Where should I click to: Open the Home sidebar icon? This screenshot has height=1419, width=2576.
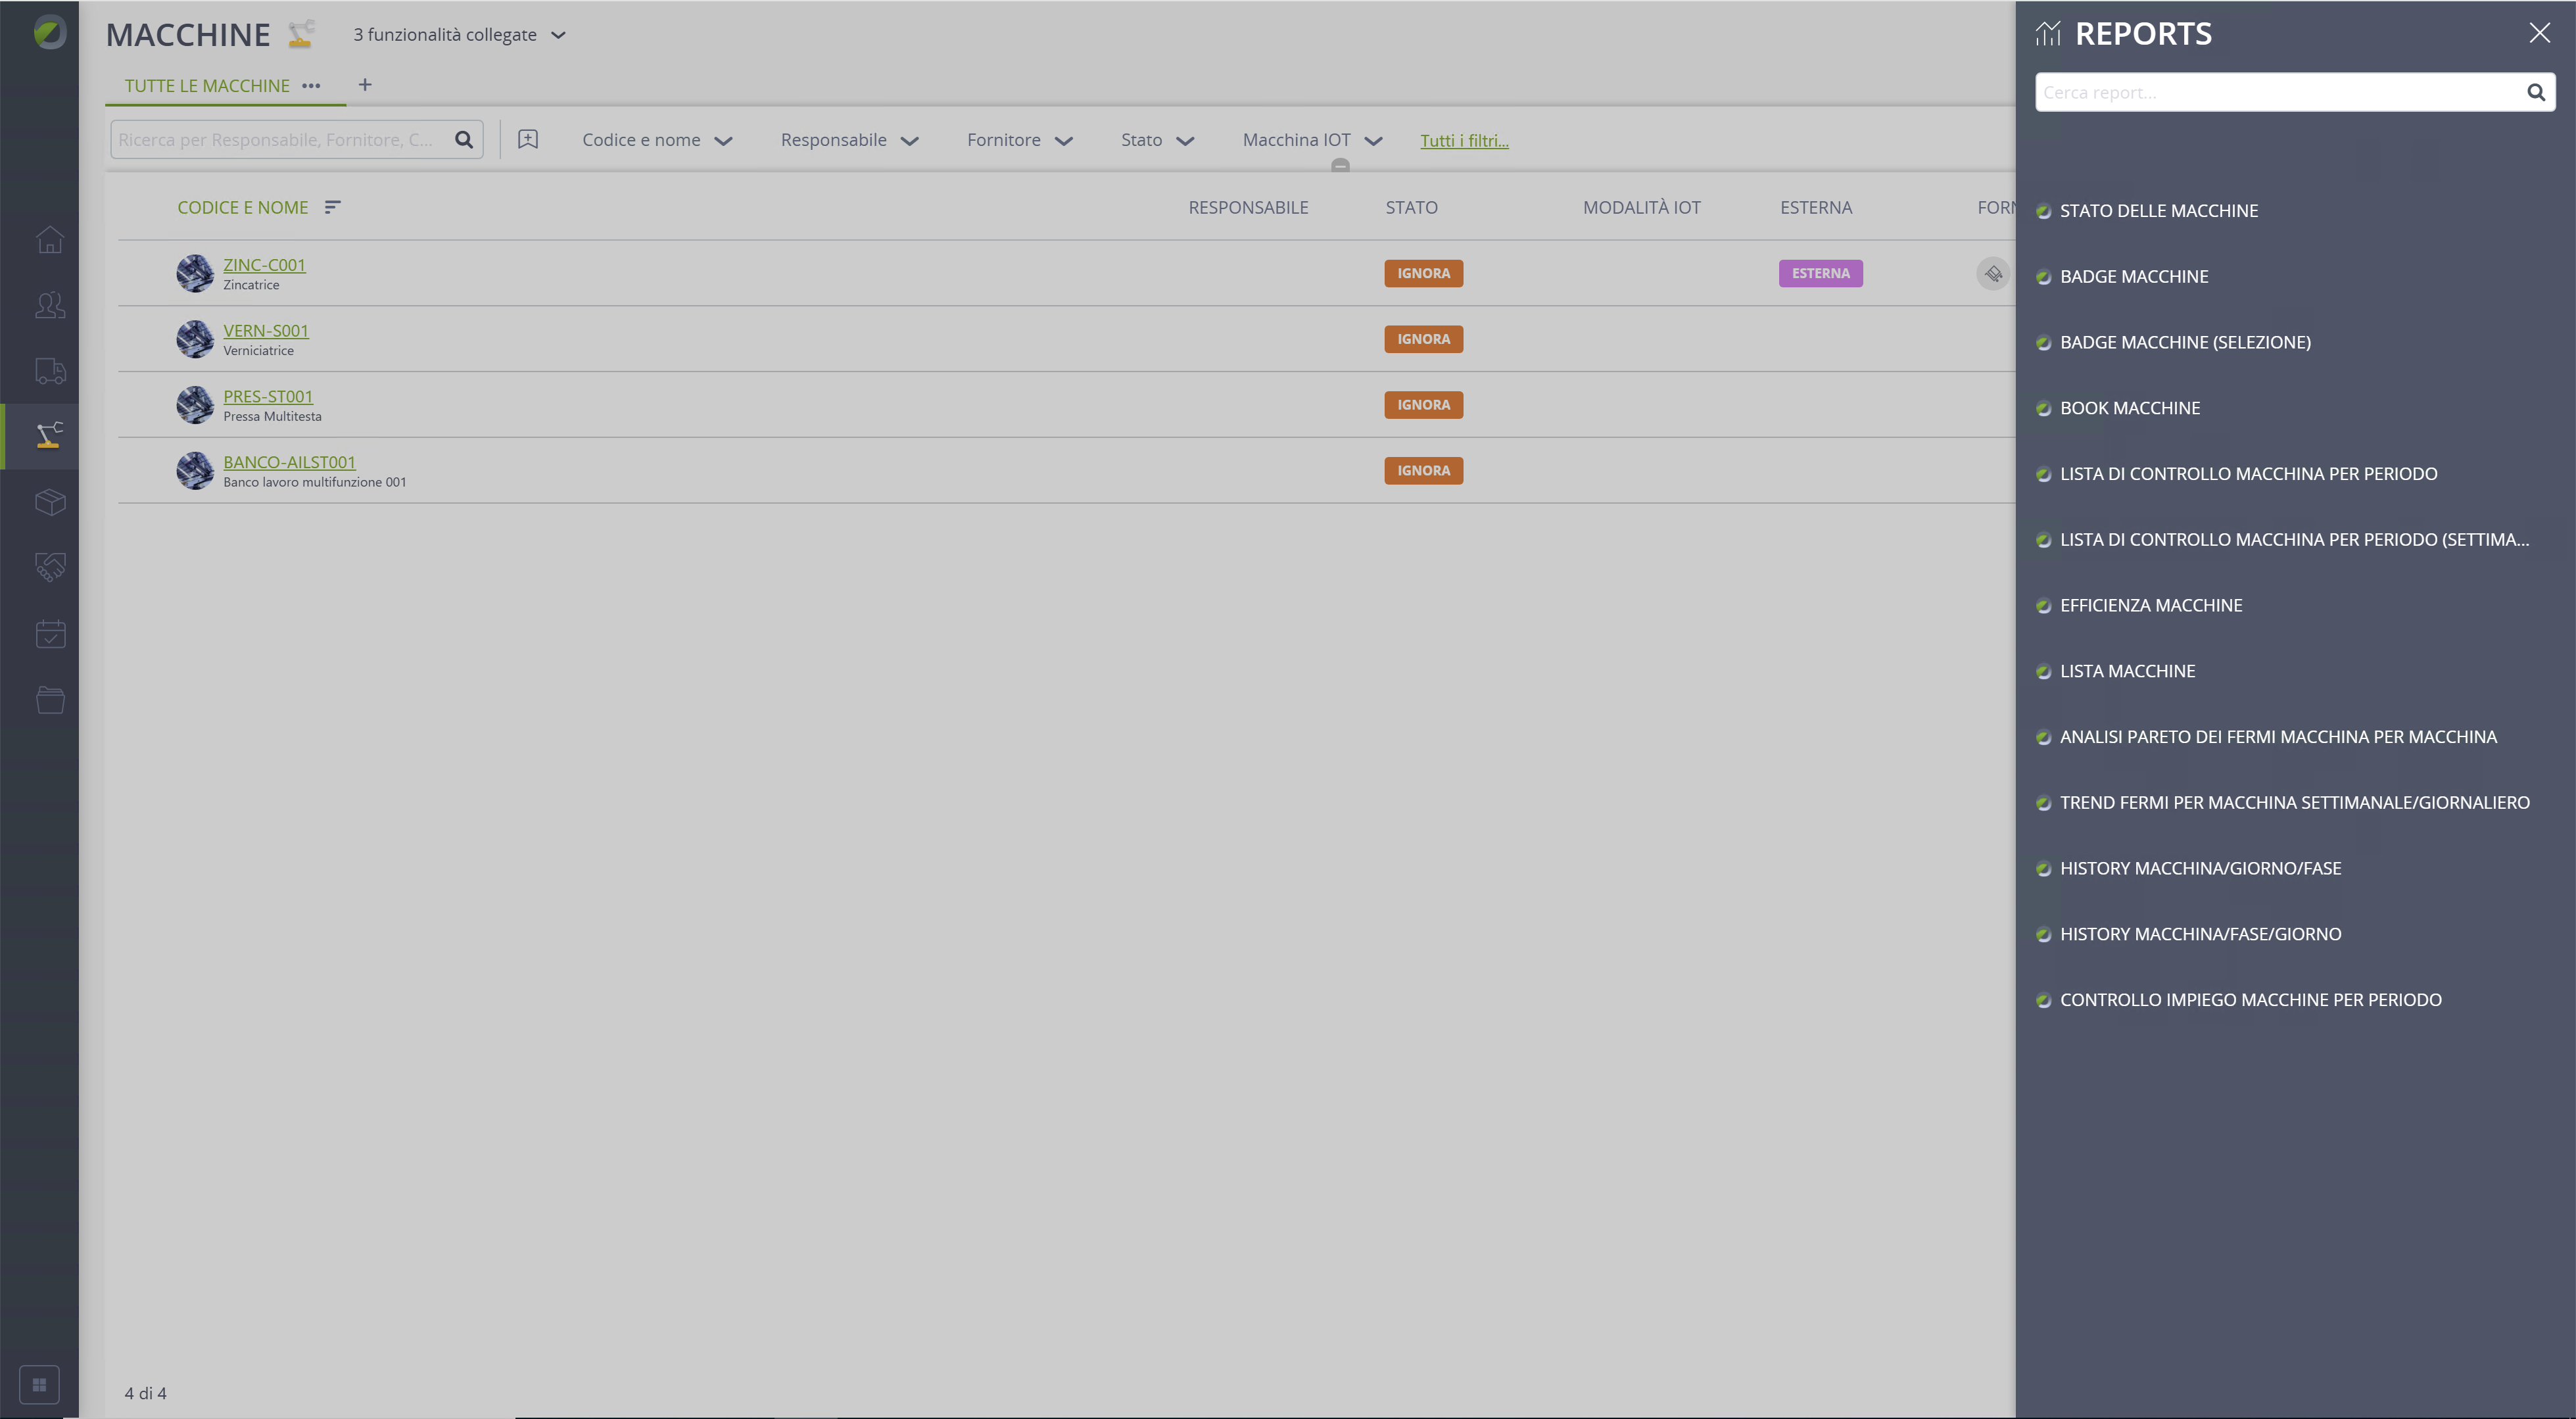[x=50, y=240]
